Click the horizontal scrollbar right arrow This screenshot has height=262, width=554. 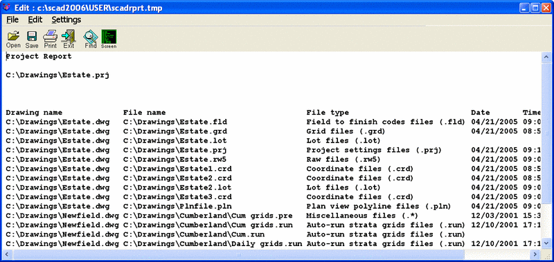pos(536,254)
